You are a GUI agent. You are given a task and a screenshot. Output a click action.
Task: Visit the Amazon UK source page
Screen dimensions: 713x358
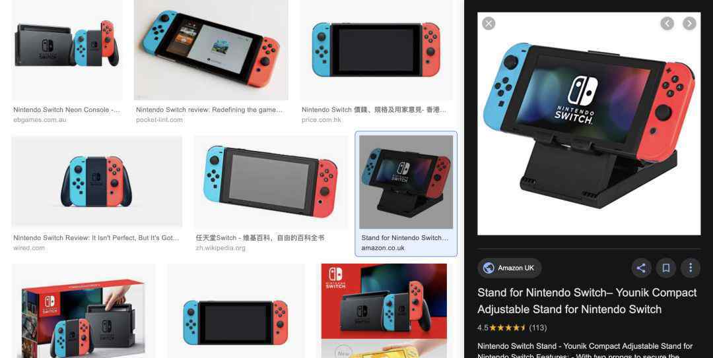pyautogui.click(x=509, y=268)
